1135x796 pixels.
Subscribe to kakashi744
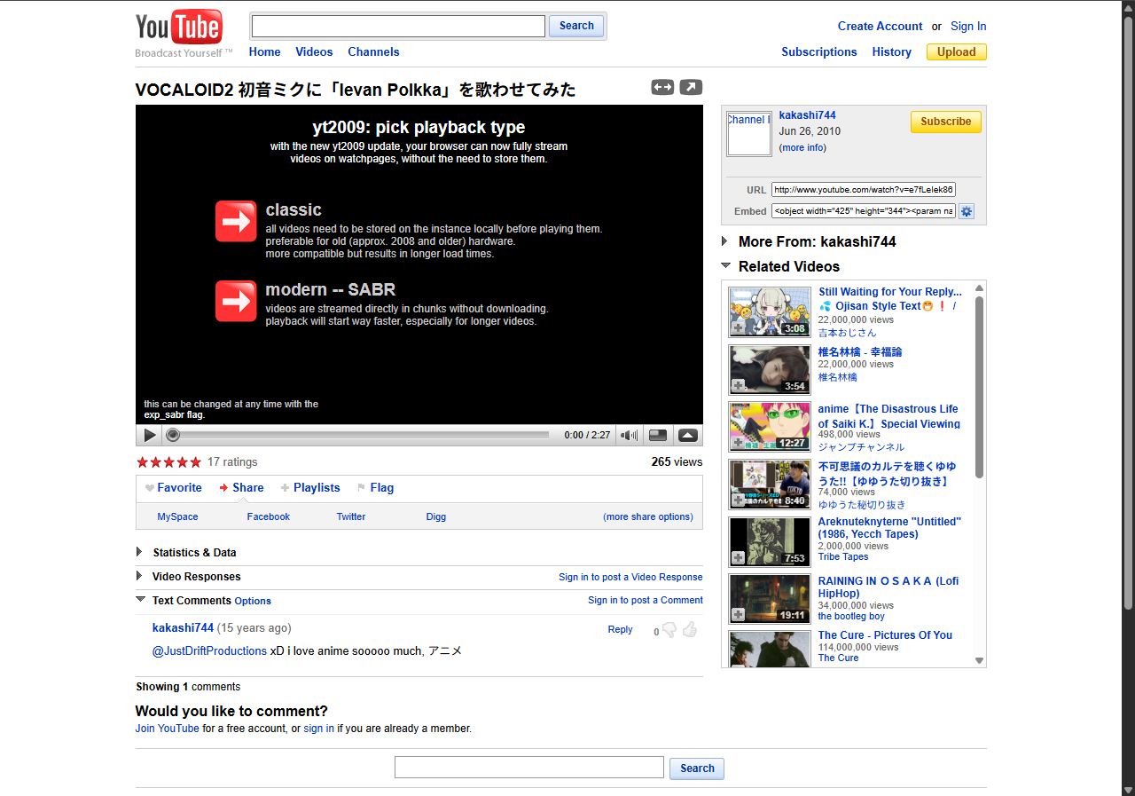pos(946,122)
